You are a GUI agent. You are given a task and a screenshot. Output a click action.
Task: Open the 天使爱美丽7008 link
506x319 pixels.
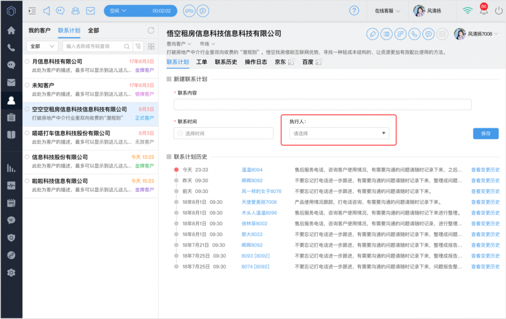click(x=259, y=202)
